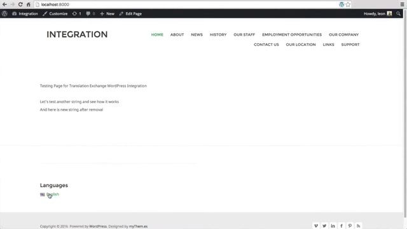The height and width of the screenshot is (229, 407).
Task: Click the myThem.es footer link
Action: tap(138, 226)
